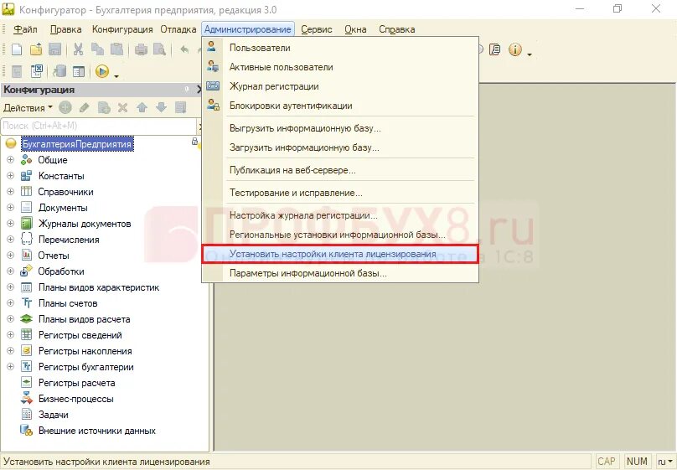Choose Пользователи from Администрирование menu

click(340, 48)
